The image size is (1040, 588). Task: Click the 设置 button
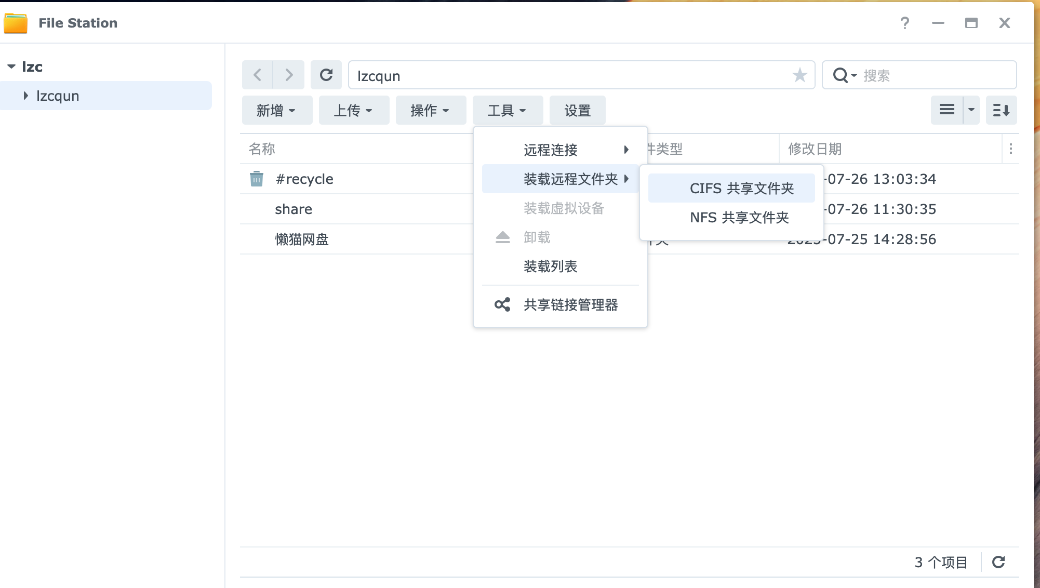577,110
